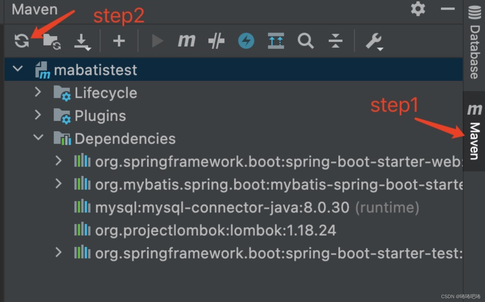Open Maven settings wrench icon
This screenshot has height=302, width=485.
(x=374, y=42)
